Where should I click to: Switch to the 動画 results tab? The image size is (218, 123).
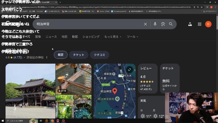pos(75,37)
